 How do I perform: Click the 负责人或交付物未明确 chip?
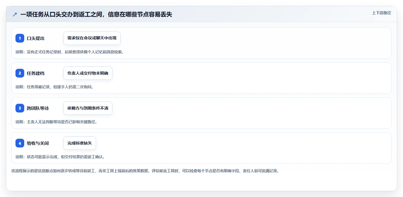click(x=88, y=73)
